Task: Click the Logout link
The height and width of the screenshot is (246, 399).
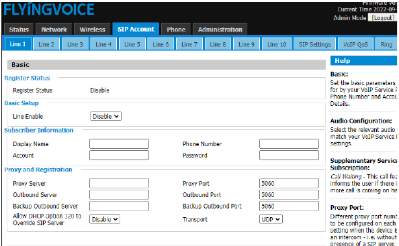Action: coord(383,18)
